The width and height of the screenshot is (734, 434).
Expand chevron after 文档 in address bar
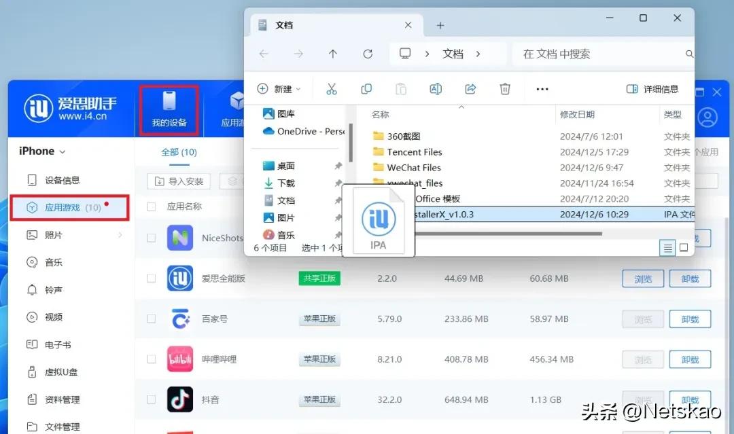click(478, 54)
